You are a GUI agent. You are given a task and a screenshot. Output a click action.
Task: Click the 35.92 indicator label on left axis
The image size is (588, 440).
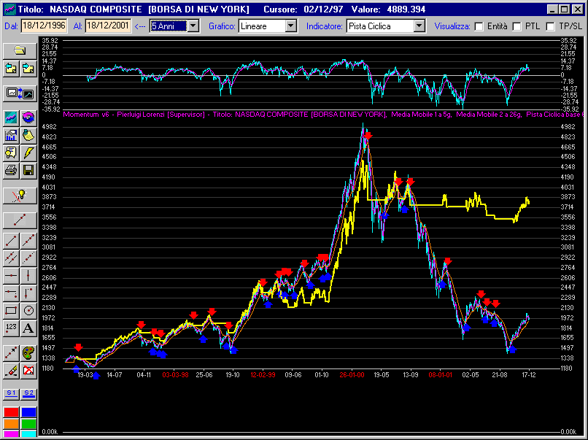tap(49, 41)
